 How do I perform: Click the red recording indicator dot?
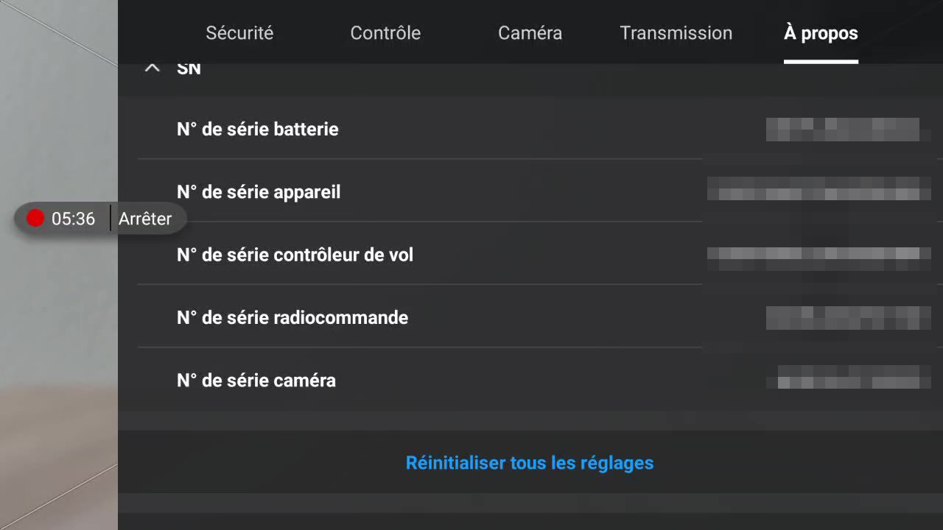click(35, 219)
